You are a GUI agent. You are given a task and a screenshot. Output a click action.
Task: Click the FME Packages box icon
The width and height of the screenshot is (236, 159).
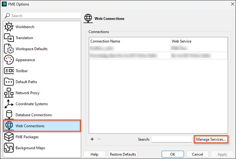coord(9,137)
